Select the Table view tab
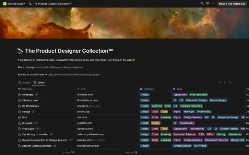 pyautogui.click(x=39, y=83)
